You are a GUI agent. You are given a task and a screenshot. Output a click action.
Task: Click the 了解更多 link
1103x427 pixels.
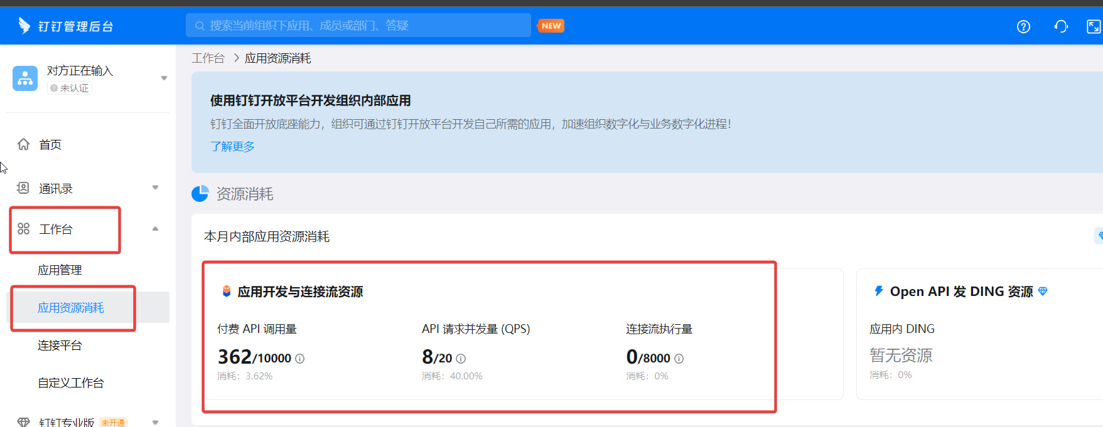click(x=232, y=147)
